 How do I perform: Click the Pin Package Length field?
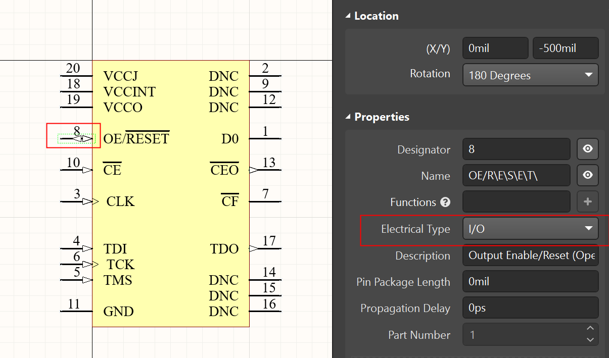530,282
